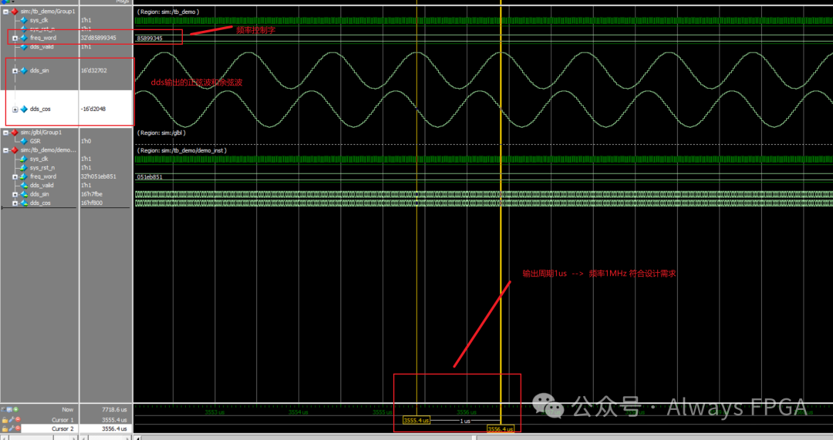The height and width of the screenshot is (440, 833).
Task: Click the green plus Insert Cursor icon
Action: (16, 409)
